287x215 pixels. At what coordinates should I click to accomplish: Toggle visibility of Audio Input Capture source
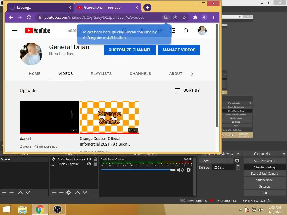click(x=89, y=159)
